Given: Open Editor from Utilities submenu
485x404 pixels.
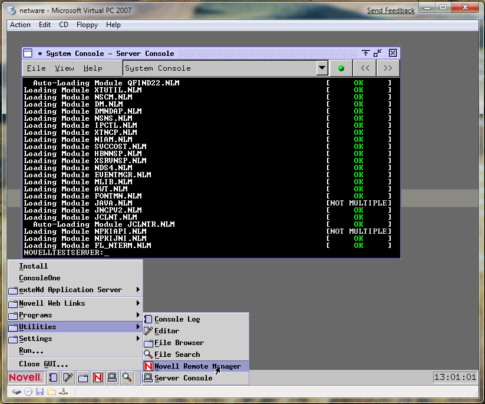Looking at the screenshot, I should click(x=196, y=331).
